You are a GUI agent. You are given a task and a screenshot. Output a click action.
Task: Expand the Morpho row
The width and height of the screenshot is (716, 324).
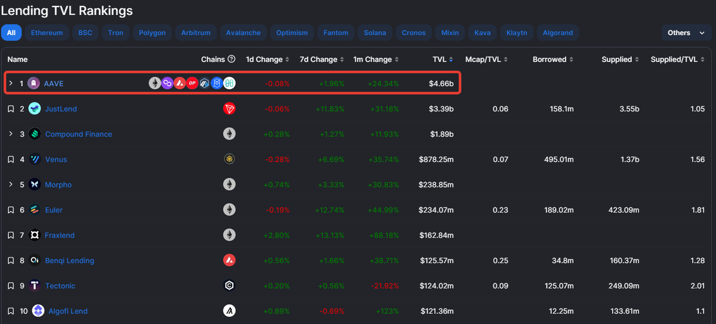pyautogui.click(x=11, y=185)
